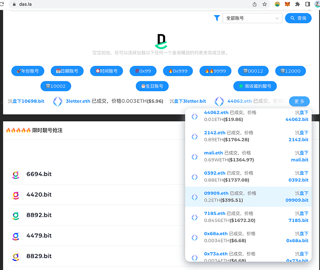Open 09909.eth sale entry
Screen dimensions: 320x270
coord(216,193)
